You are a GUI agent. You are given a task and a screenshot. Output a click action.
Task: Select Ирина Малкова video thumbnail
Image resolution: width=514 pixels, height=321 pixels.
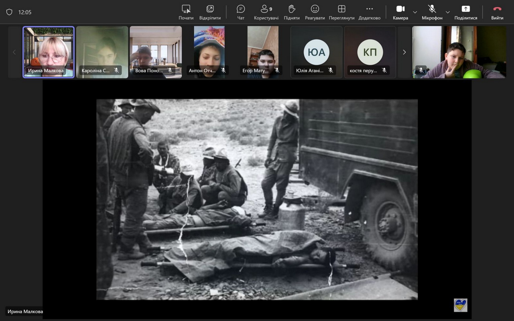coord(49,52)
